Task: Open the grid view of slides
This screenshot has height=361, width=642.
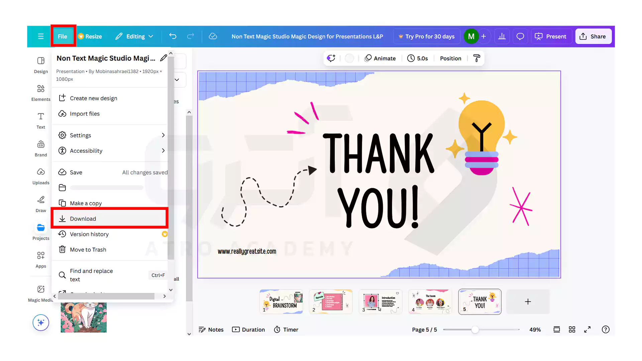Action: [572, 329]
